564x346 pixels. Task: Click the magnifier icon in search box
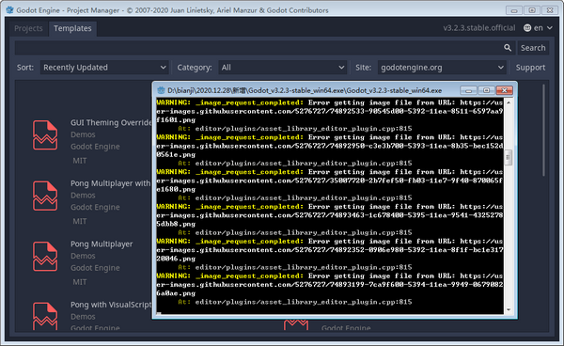(x=508, y=48)
